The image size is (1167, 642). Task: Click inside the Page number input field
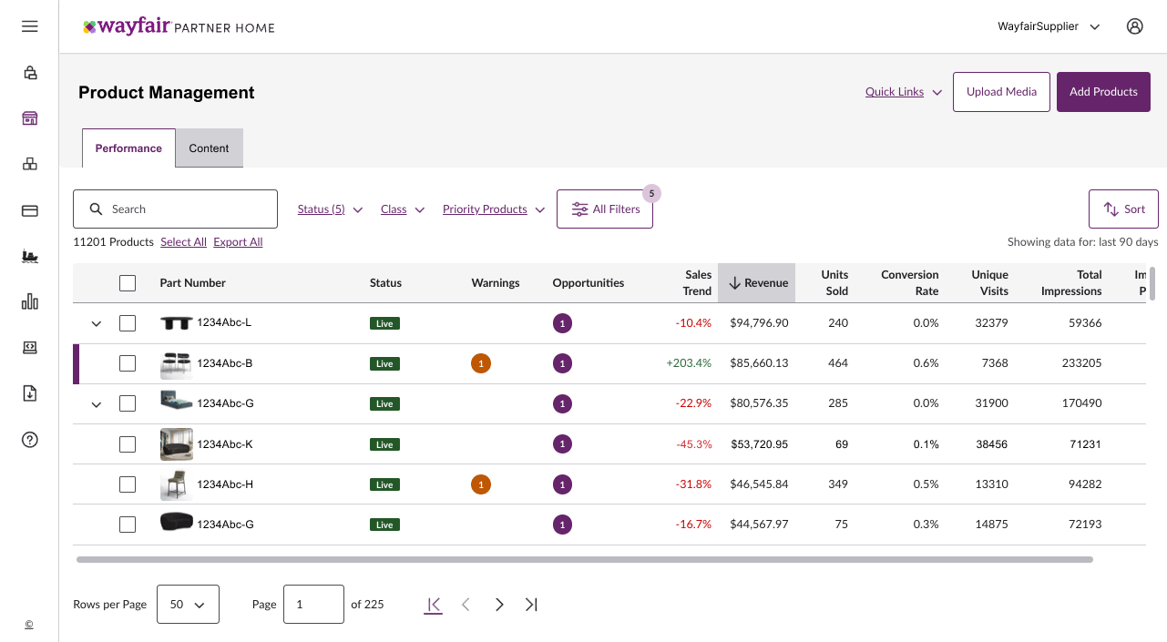pos(313,604)
